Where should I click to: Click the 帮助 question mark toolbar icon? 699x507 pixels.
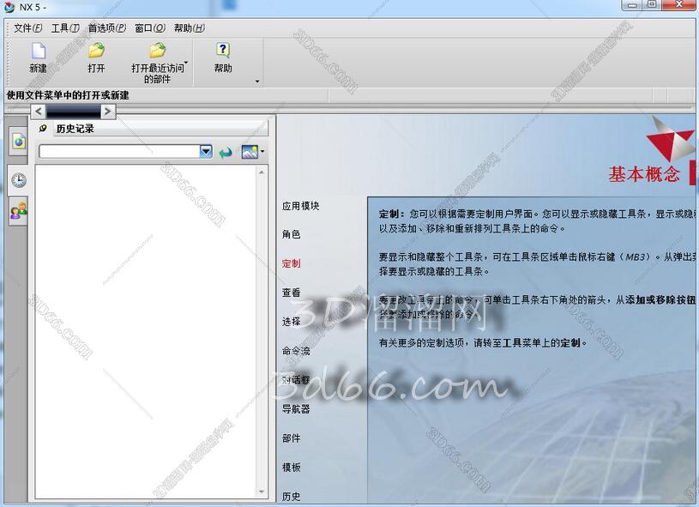coord(223,51)
